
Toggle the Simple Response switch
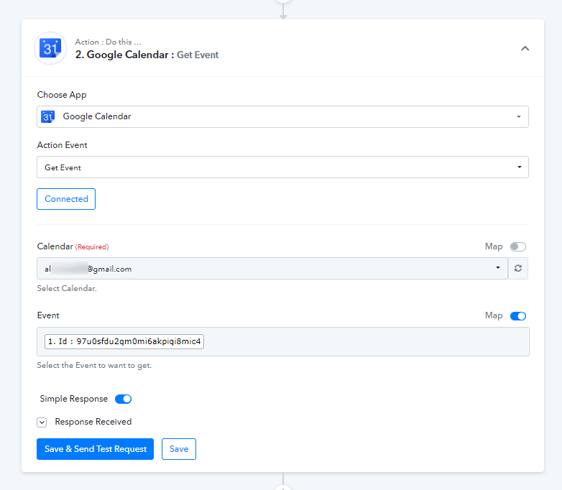point(124,399)
